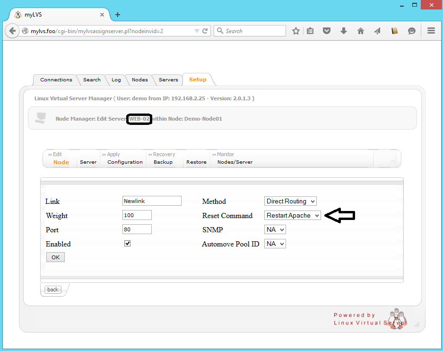Open the Method dropdown
This screenshot has width=443, height=351.
tap(290, 202)
